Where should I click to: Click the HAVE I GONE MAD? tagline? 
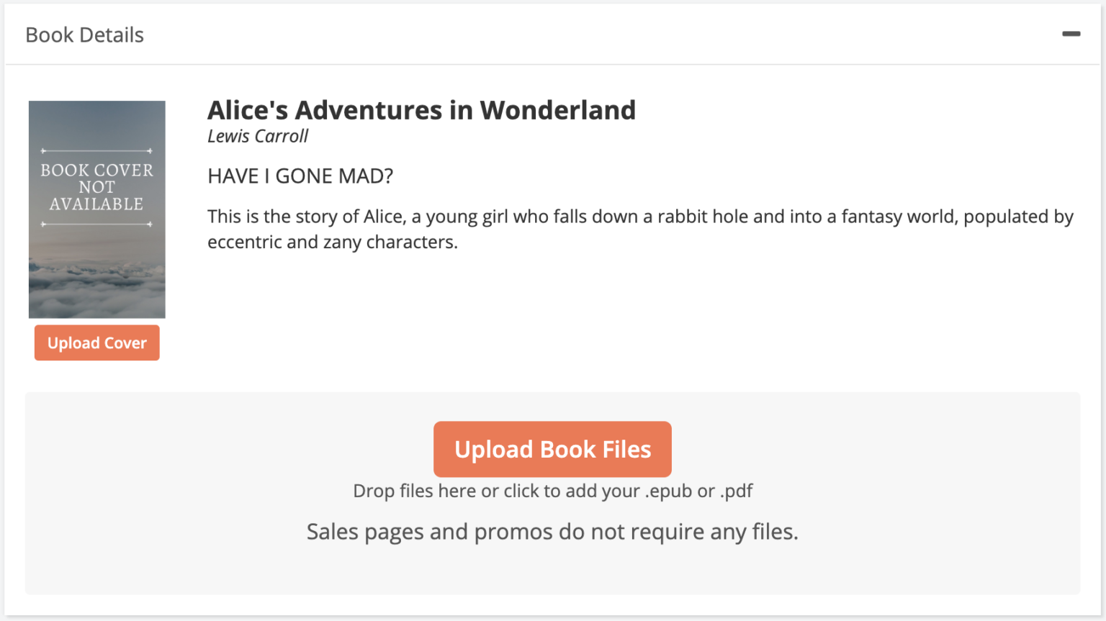pyautogui.click(x=300, y=175)
